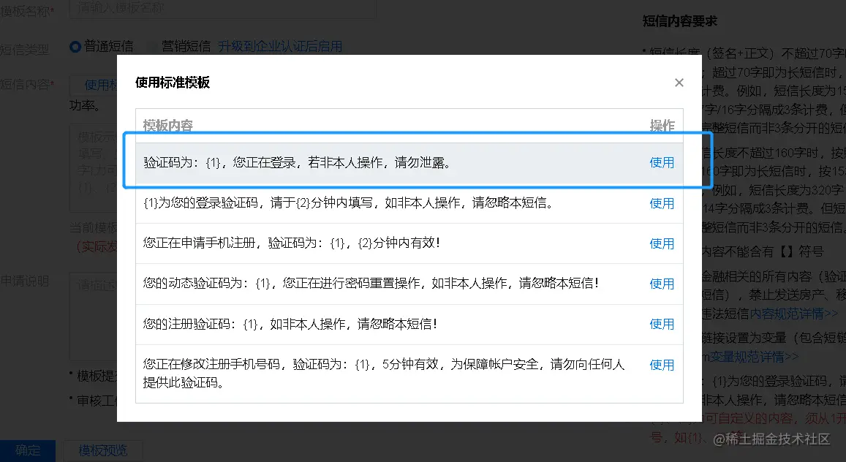Click 使用 next to the 修改注册手机号码 template

[661, 364]
